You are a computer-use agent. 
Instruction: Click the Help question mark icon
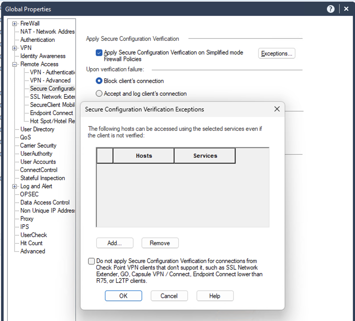pos(330,9)
